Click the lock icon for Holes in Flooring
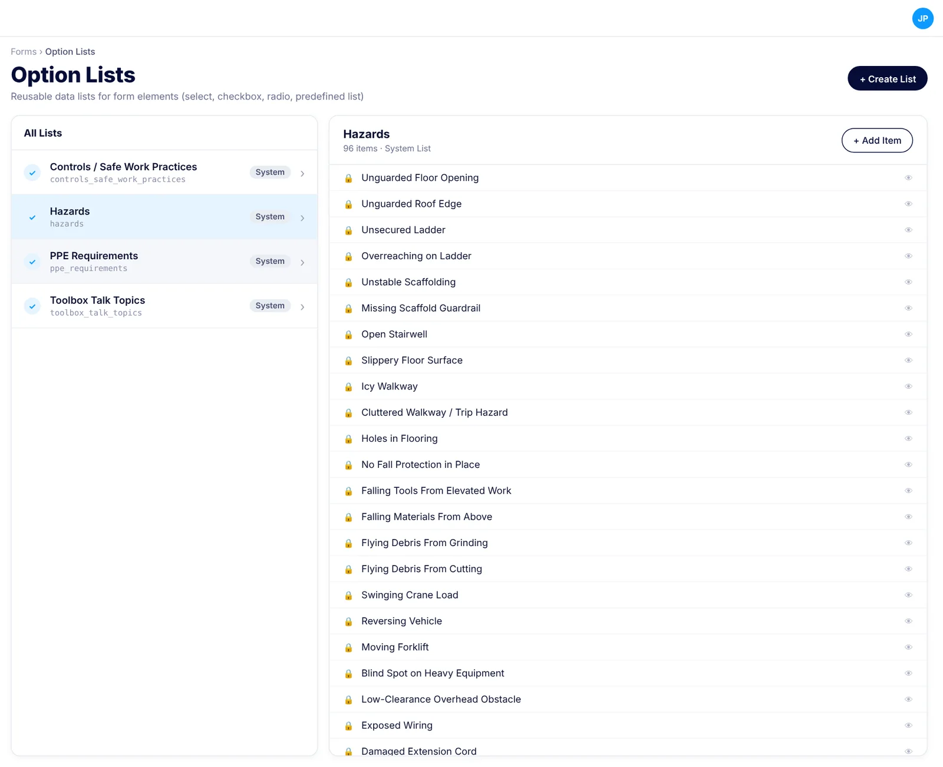 (348, 439)
